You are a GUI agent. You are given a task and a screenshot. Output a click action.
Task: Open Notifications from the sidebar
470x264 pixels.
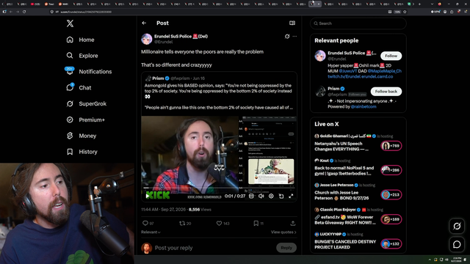tap(89, 72)
